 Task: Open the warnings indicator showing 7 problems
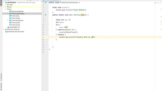tap(155, 3)
